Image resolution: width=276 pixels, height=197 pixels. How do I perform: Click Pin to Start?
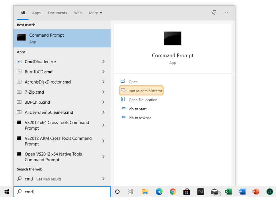[134, 109]
